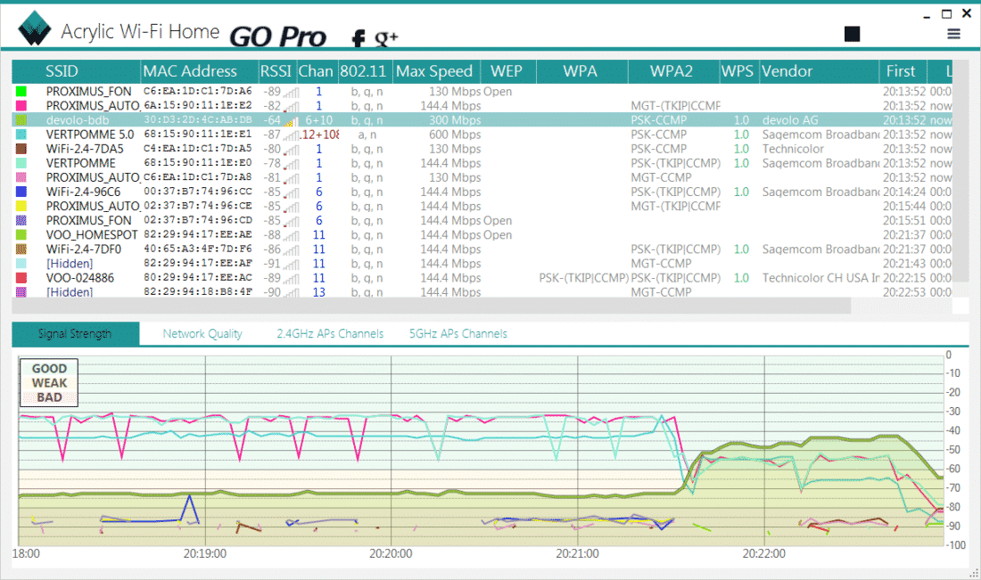The image size is (981, 580).
Task: Click the 600 Mbps max speed value
Action: (x=455, y=135)
